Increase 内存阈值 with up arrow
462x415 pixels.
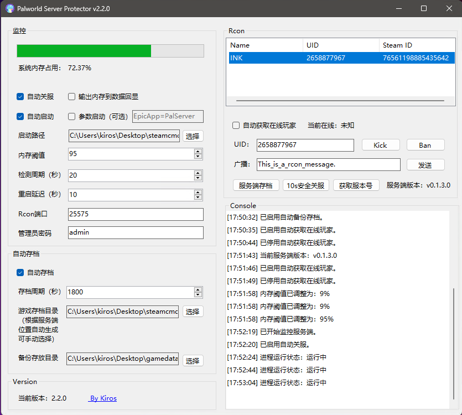[x=198, y=151]
